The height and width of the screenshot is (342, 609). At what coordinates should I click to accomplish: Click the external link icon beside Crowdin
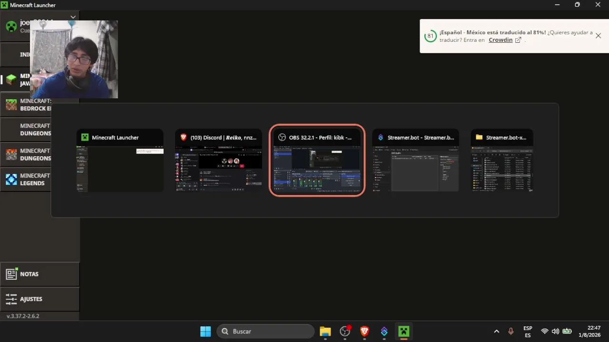tap(518, 40)
